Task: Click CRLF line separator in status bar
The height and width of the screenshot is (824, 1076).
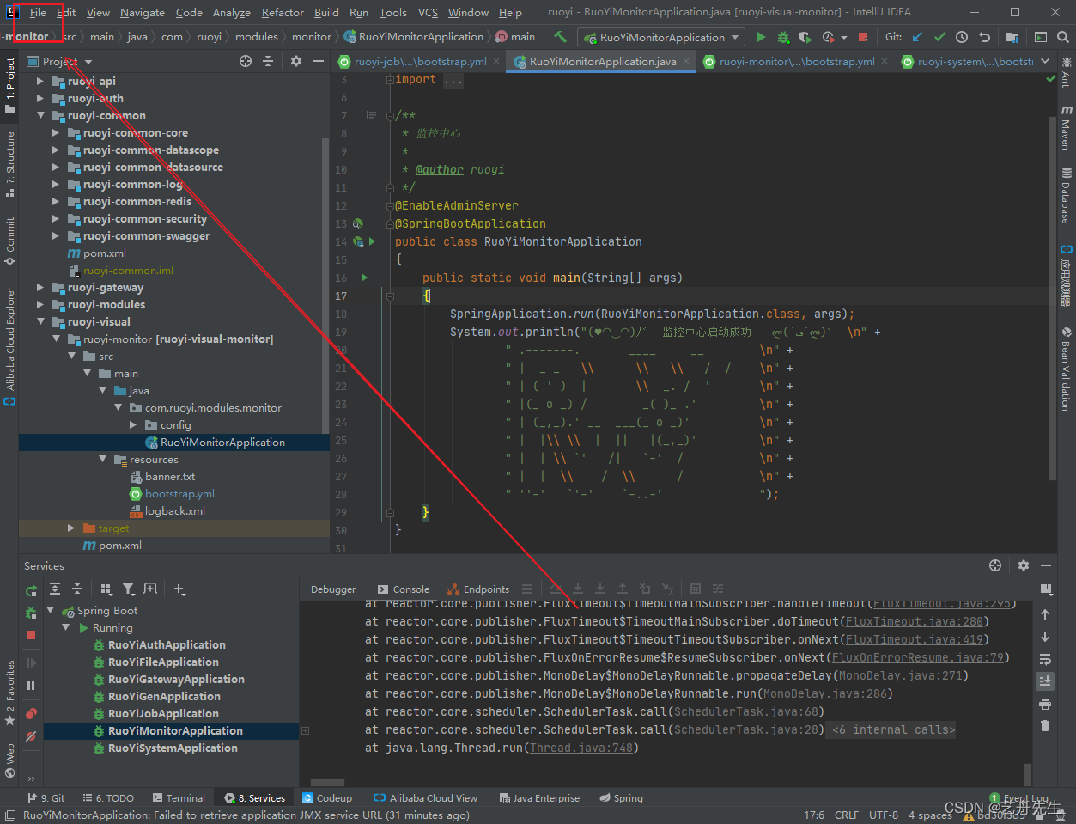Action: coord(847,815)
